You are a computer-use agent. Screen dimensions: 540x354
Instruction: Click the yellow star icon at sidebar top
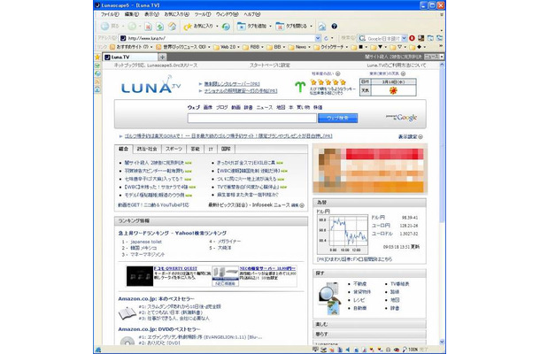pos(97,57)
